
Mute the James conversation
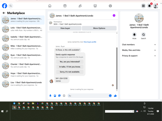134,35
